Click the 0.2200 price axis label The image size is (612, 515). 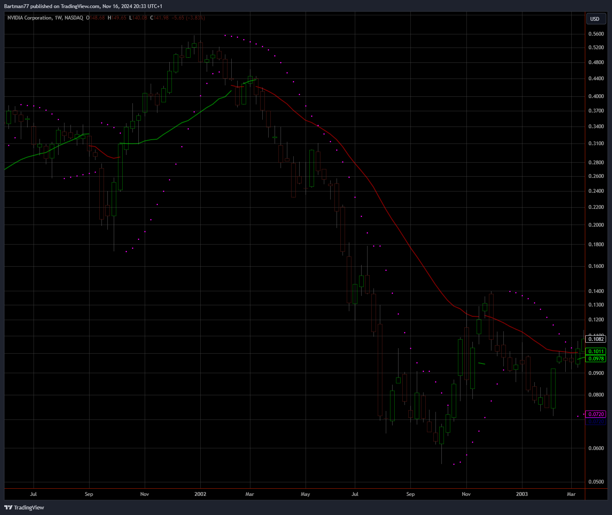click(x=596, y=207)
